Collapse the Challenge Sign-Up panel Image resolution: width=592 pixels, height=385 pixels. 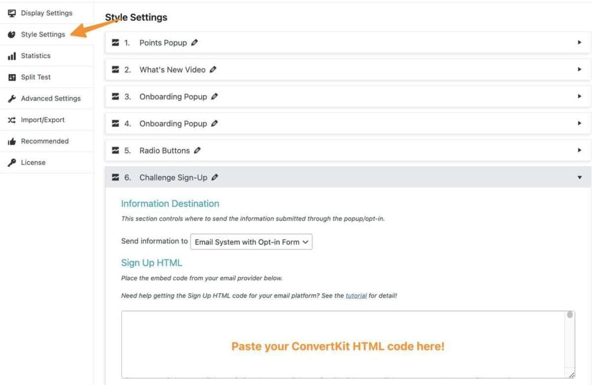579,177
